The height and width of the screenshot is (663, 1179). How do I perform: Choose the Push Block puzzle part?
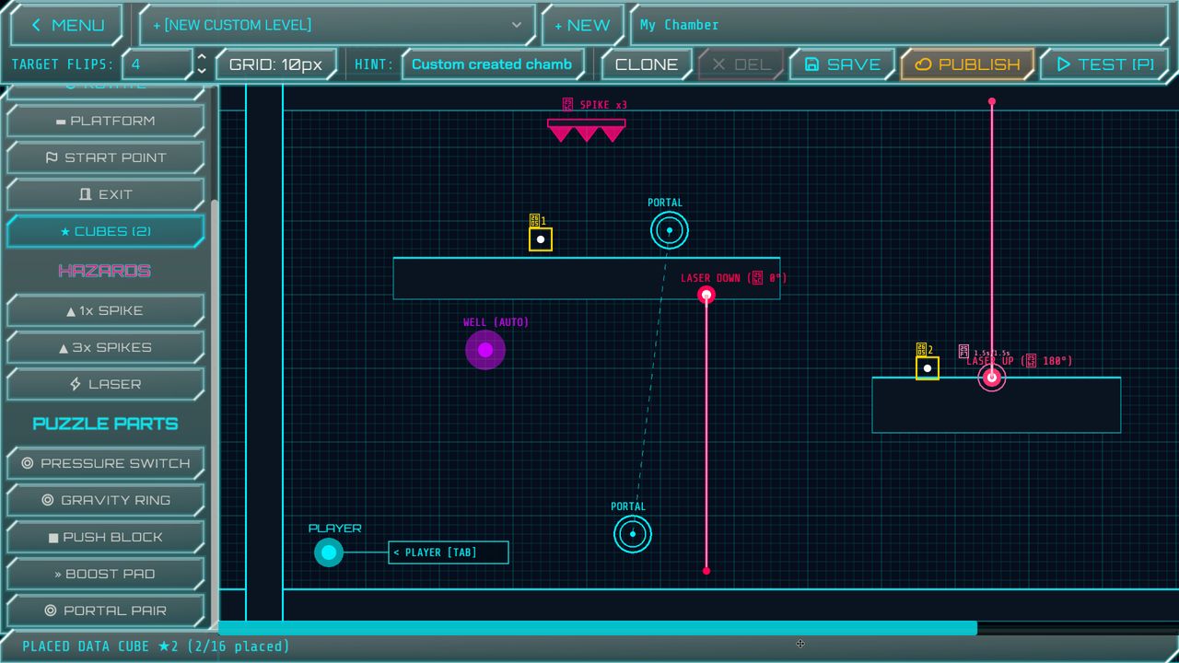point(105,537)
